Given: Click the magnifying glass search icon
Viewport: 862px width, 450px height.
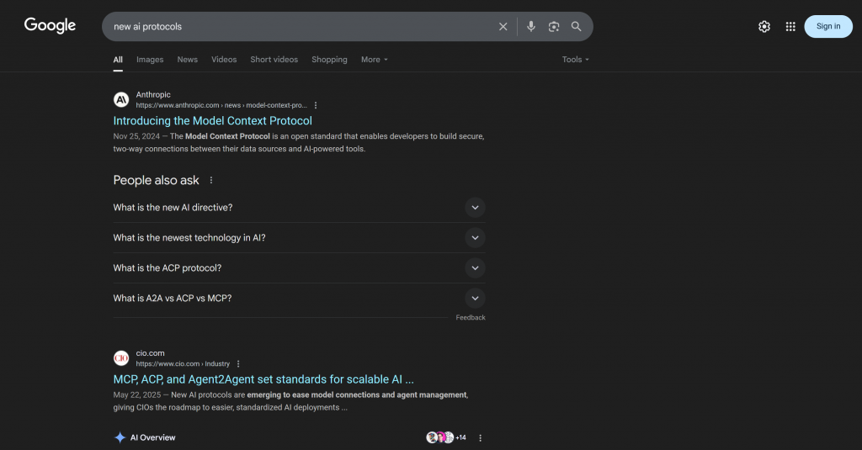Looking at the screenshot, I should [577, 27].
